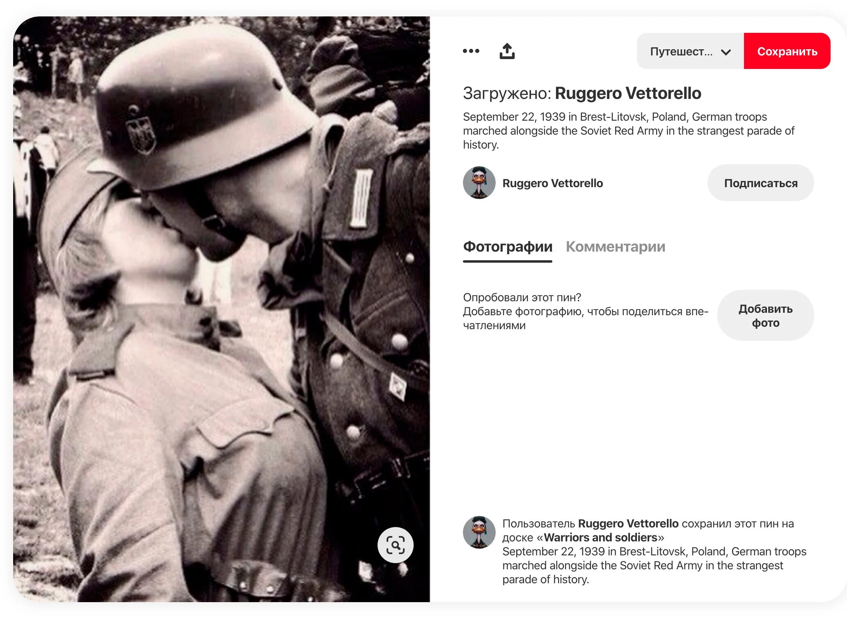Viewport: 847px width, 628px height.
Task: Open Ruggero Vettorello link in the heading
Action: [628, 93]
